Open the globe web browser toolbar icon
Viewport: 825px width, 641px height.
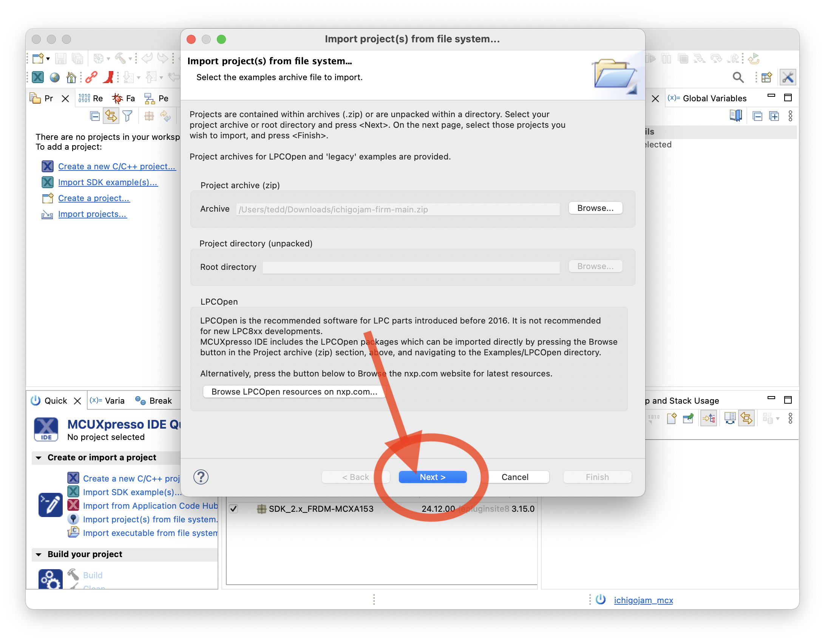(x=55, y=77)
